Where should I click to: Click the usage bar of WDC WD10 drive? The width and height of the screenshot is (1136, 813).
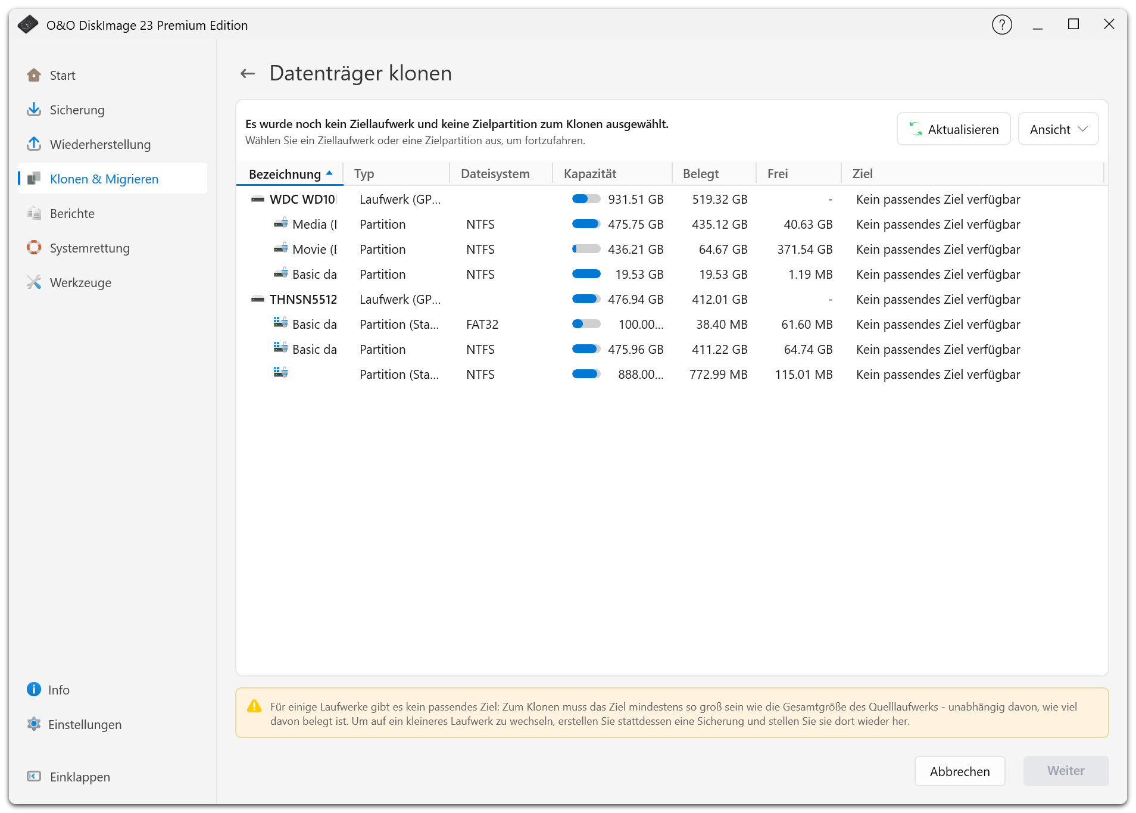[586, 199]
